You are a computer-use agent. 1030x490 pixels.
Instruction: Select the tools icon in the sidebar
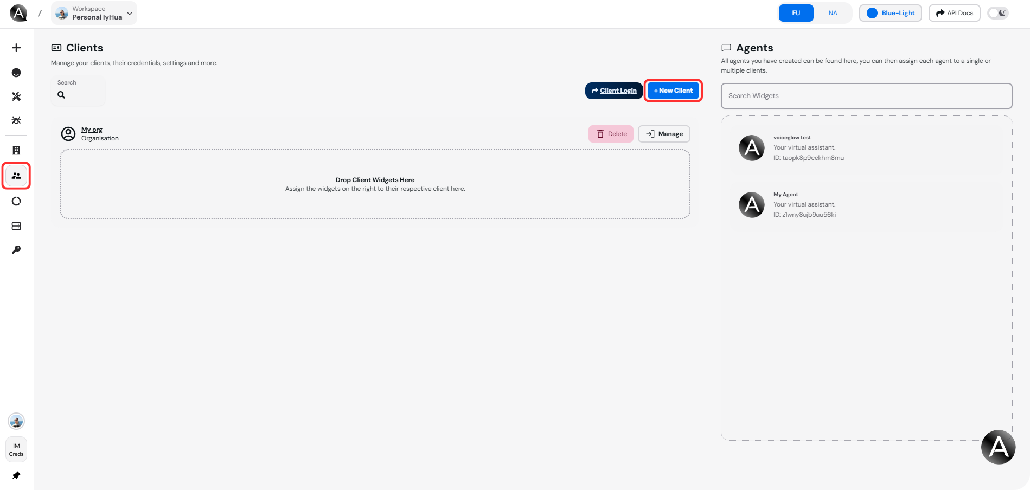click(16, 97)
